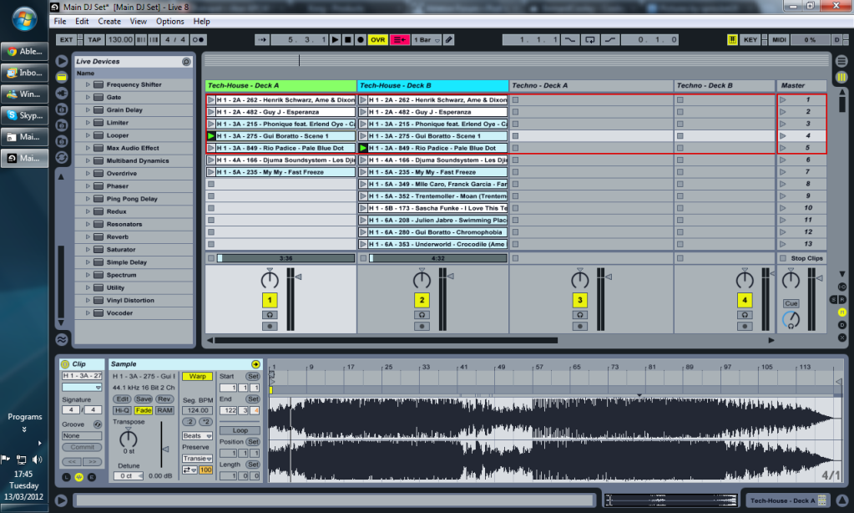Enable RAM mode for the sample
The image size is (854, 513).
164,410
